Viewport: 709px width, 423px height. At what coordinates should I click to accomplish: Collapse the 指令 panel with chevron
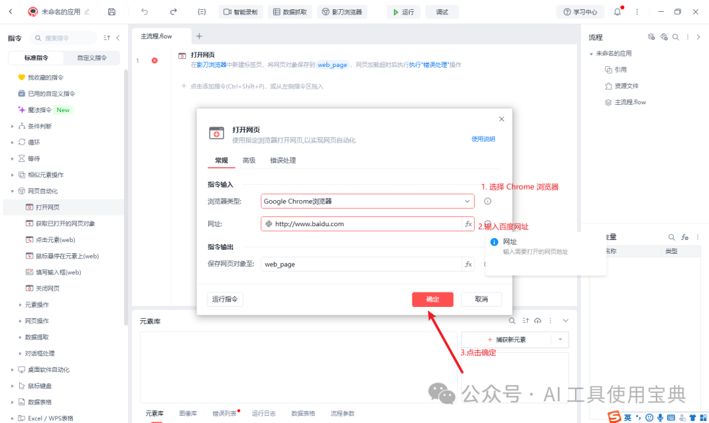118,38
